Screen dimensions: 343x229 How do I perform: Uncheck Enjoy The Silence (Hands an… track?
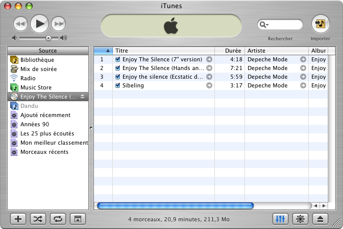coord(118,68)
